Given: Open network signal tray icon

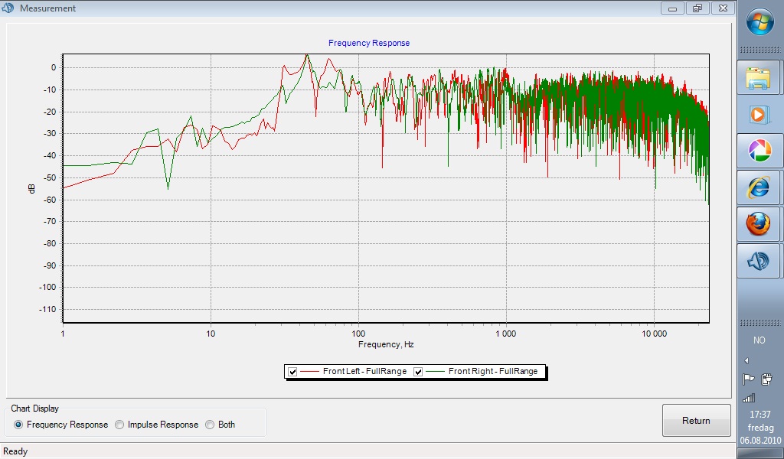Looking at the screenshot, I should 749,398.
